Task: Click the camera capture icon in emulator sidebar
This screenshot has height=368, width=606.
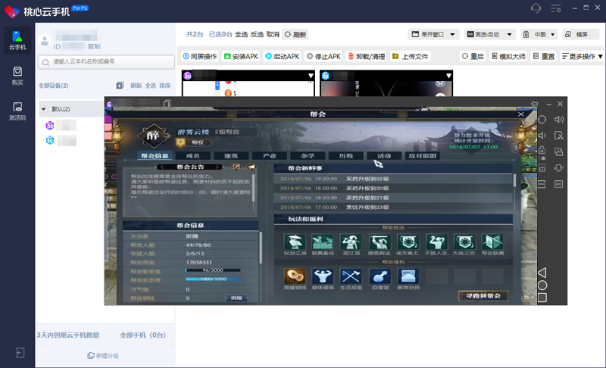Action: coord(542,168)
